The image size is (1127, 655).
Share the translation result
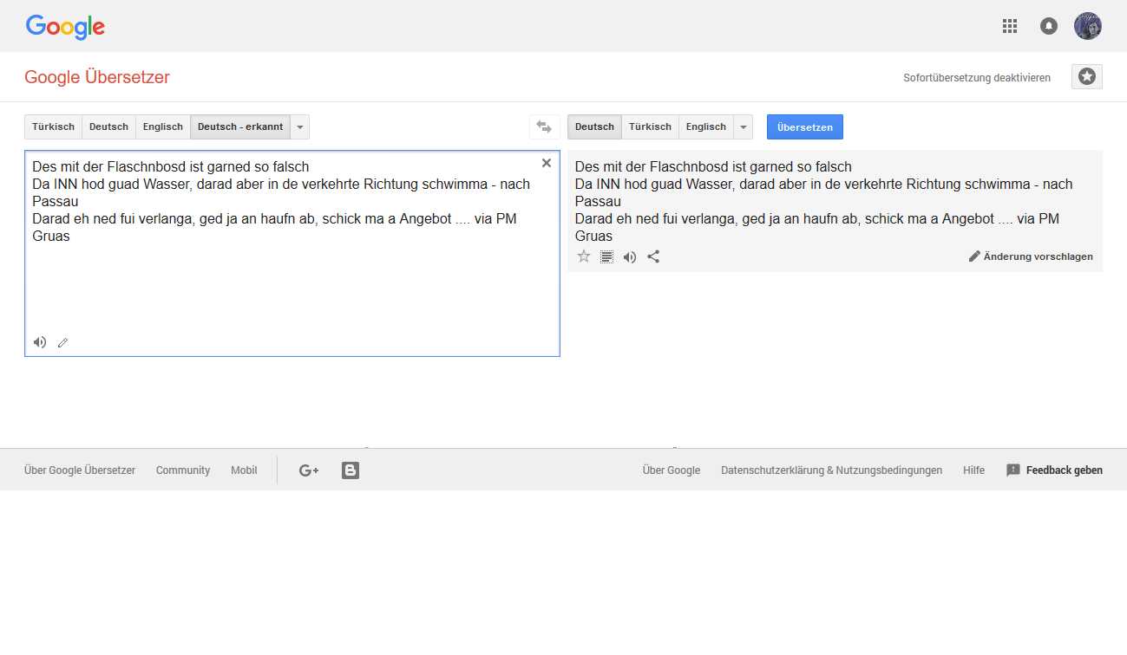(x=653, y=256)
